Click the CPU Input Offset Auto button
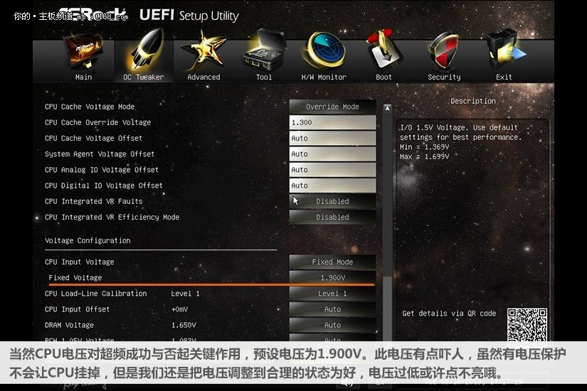Screen dimensions: 587x391 pyautogui.click(x=332, y=309)
